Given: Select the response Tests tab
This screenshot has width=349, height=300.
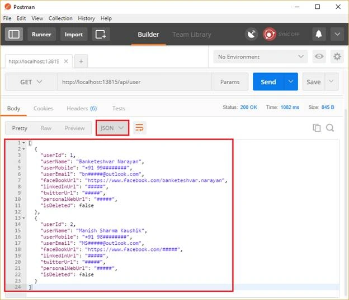Looking at the screenshot, I should 119,109.
